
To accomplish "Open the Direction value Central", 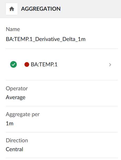I will [14, 149].
